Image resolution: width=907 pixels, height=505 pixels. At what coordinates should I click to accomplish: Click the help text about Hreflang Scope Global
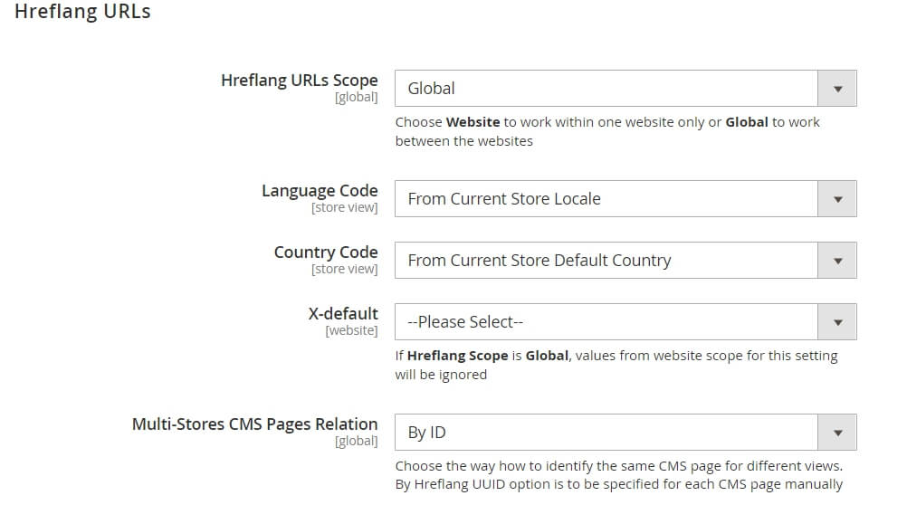point(616,365)
